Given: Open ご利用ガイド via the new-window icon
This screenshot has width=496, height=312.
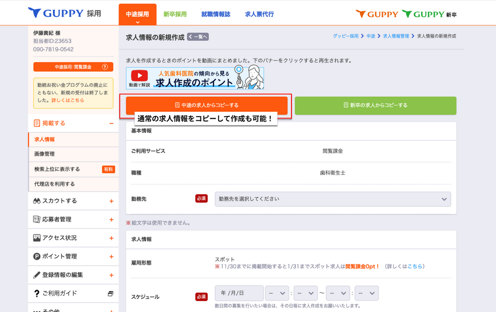Looking at the screenshot, I should coord(110,294).
